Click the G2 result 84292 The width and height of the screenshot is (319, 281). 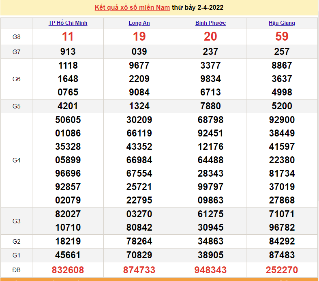pos(282,241)
